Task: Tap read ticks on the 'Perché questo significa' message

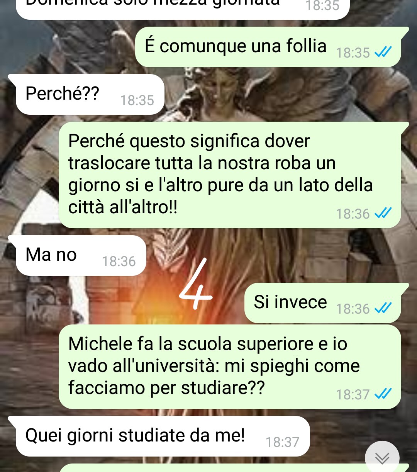Action: pos(383,213)
